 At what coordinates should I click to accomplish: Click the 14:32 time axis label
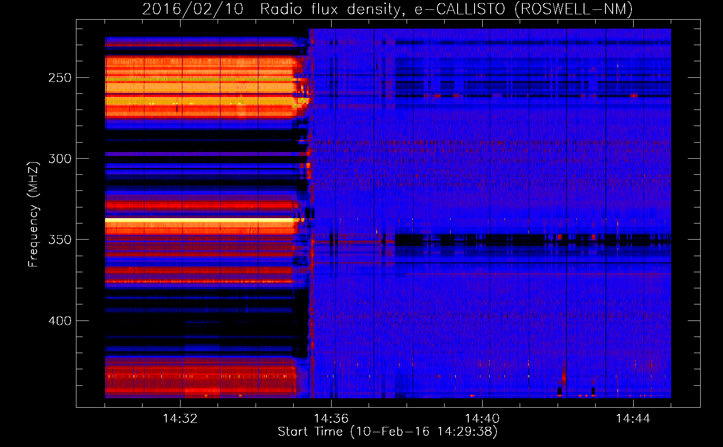(180, 419)
